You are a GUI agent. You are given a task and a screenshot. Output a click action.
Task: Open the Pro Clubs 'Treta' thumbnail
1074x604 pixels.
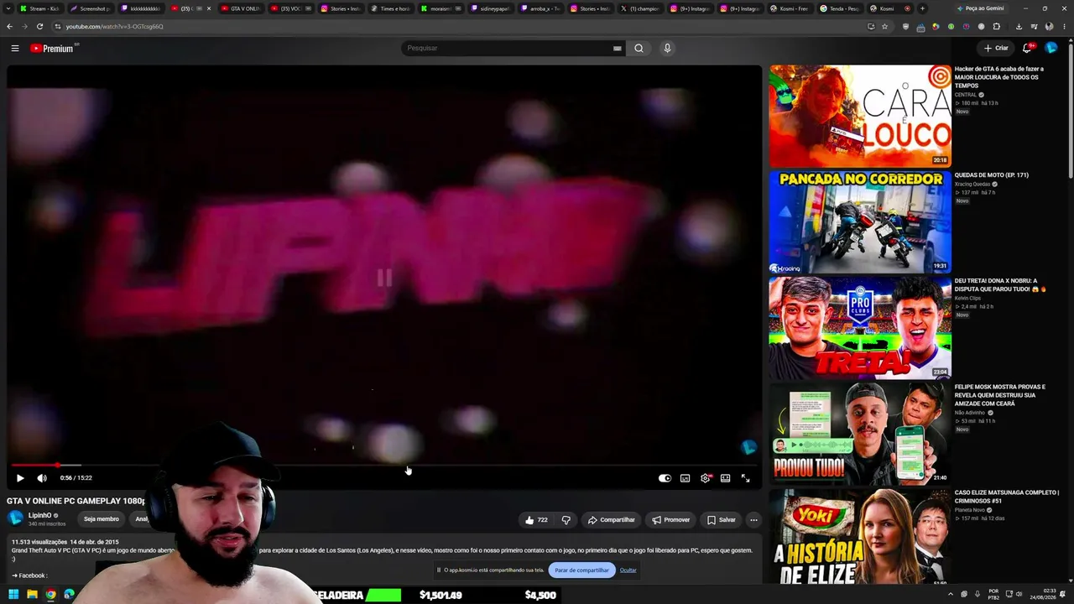click(860, 328)
